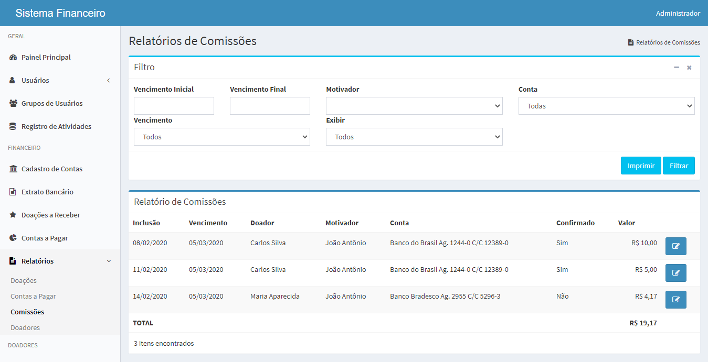The width and height of the screenshot is (708, 362).
Task: Go to Doações a Receber
Action: tap(50, 215)
